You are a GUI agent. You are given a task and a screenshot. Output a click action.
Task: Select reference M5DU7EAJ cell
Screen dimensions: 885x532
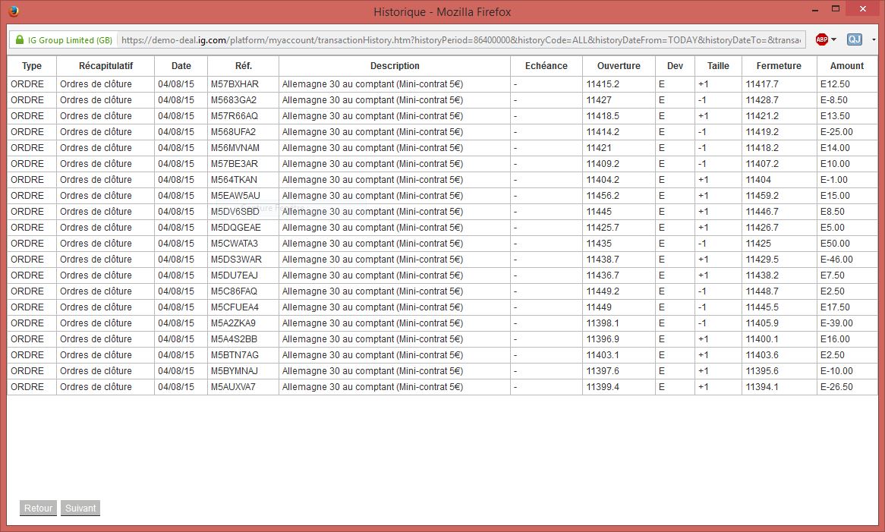[x=244, y=275]
